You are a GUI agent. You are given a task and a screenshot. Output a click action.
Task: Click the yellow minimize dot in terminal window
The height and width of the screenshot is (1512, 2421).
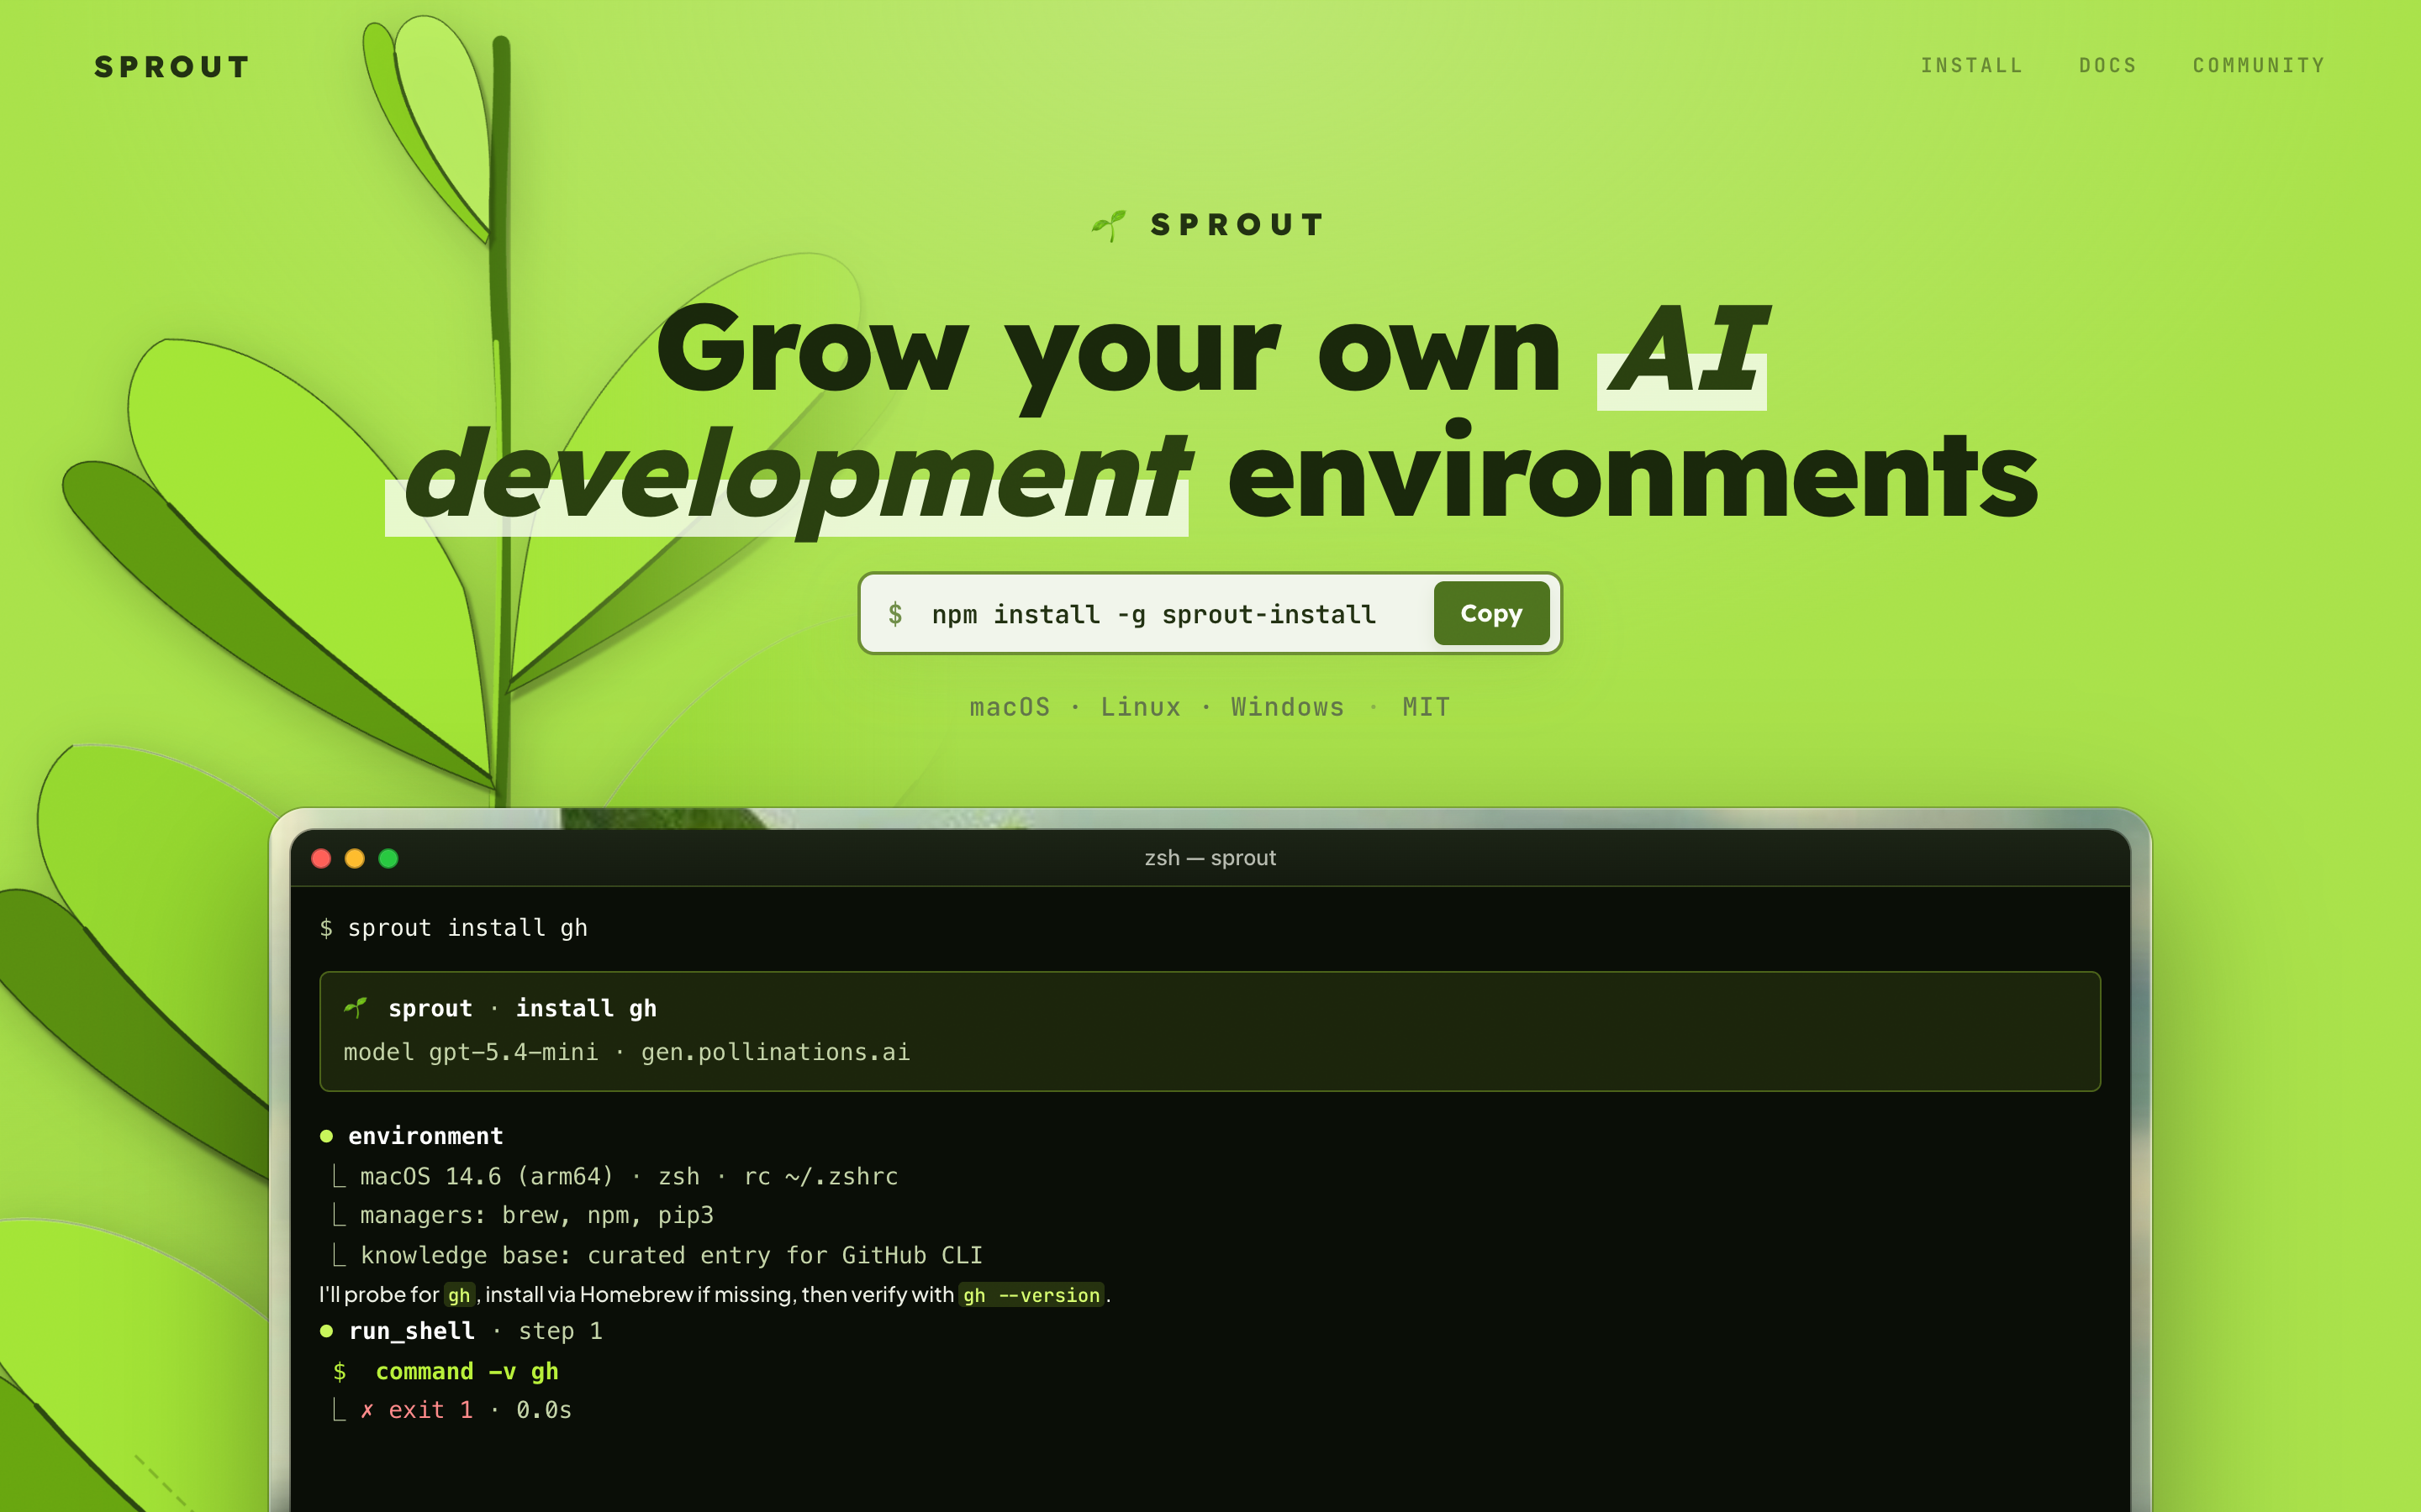(355, 858)
